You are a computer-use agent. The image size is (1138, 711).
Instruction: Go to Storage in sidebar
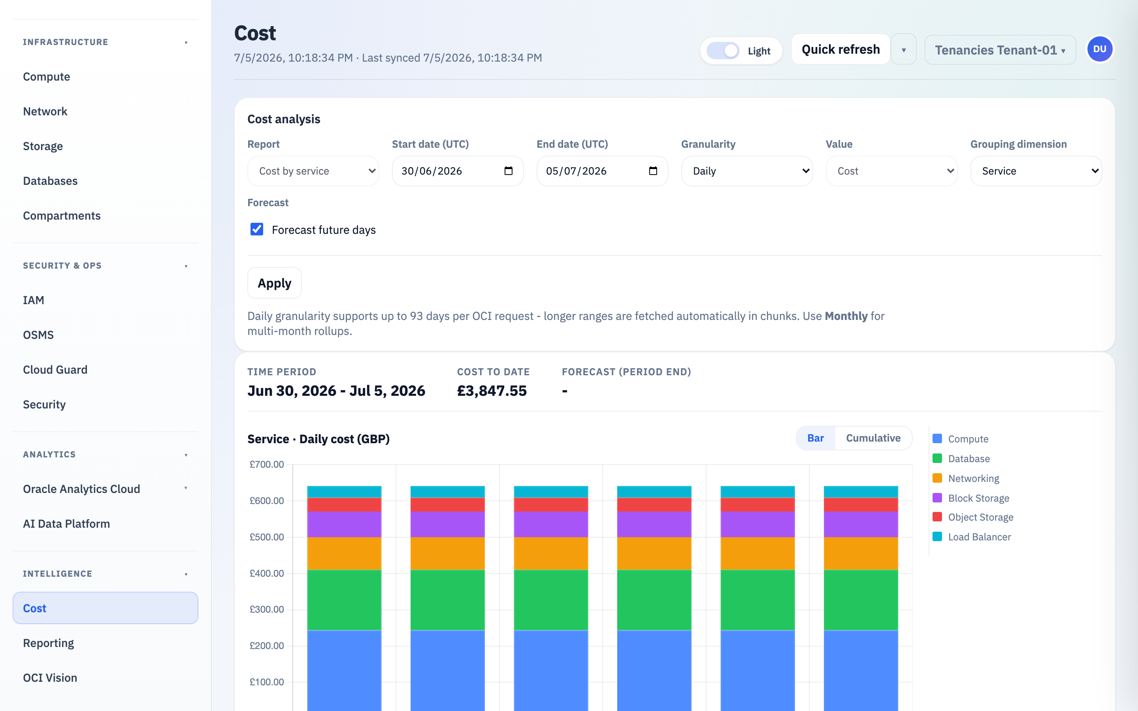pos(106,146)
